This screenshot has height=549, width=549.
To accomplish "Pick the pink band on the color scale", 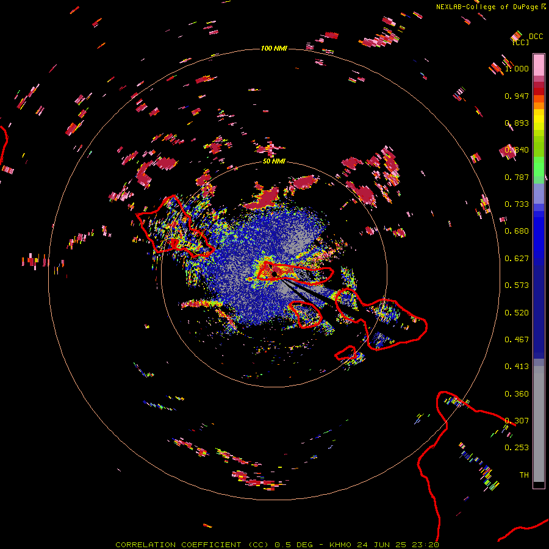I will point(539,65).
